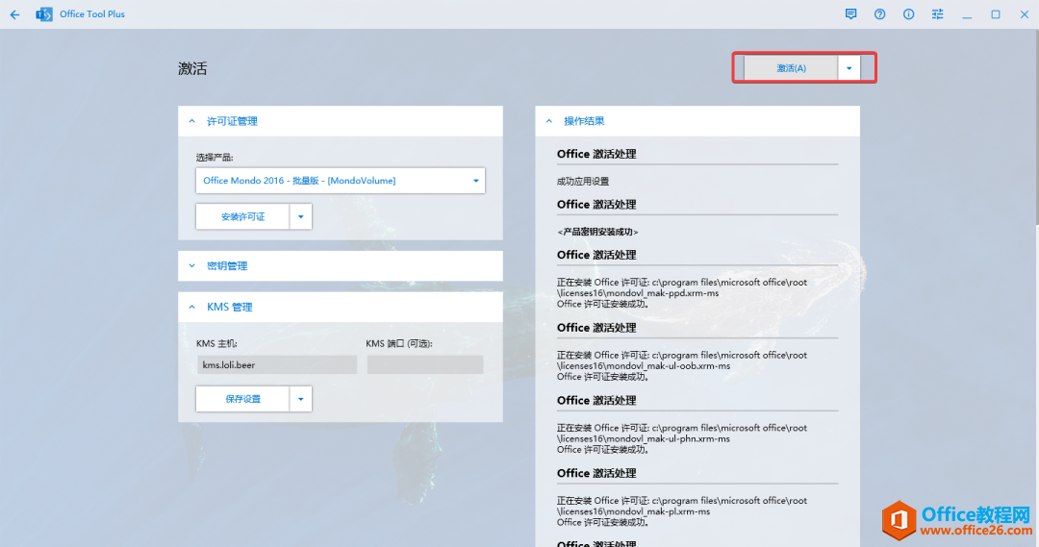Click the 激活 page title
1039x547 pixels.
coord(192,69)
